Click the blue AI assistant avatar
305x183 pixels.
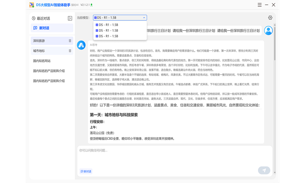(81, 45)
